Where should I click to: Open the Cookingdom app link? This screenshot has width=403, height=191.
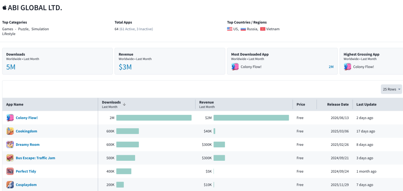pyautogui.click(x=26, y=131)
